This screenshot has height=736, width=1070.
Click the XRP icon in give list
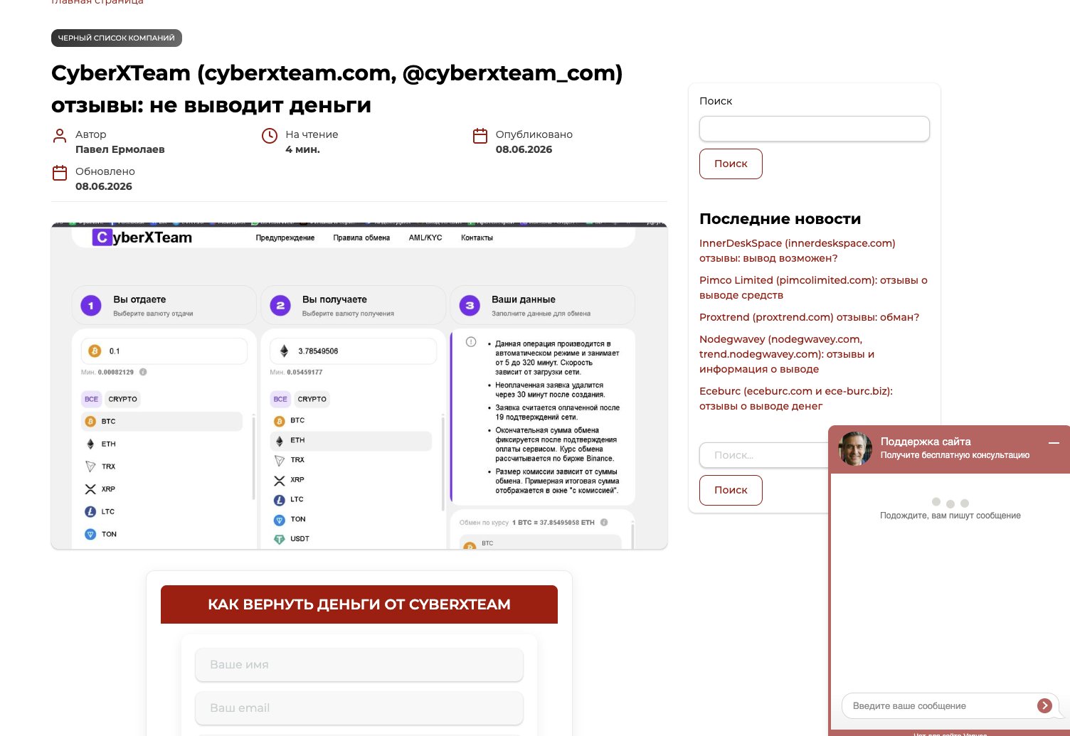[90, 489]
